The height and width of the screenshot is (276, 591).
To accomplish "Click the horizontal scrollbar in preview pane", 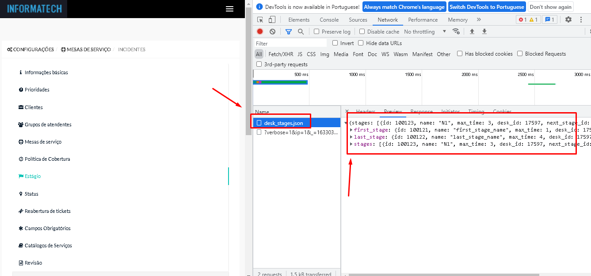I will [444, 275].
